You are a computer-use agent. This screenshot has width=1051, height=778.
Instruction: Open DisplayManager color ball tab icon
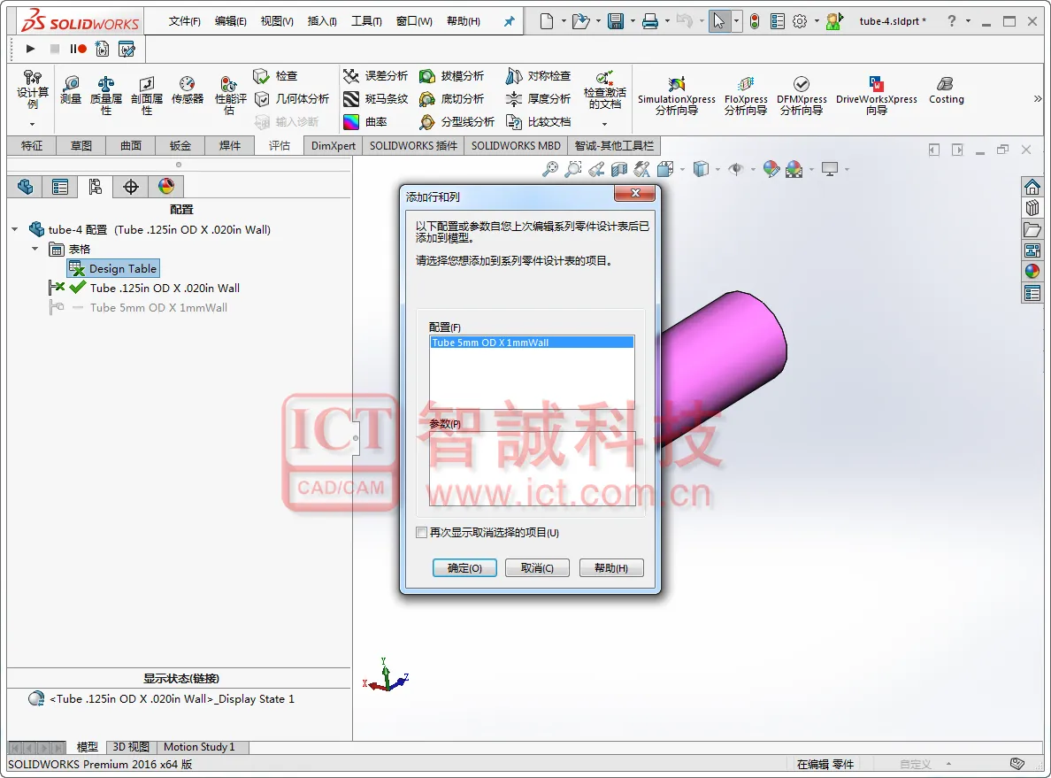(166, 187)
